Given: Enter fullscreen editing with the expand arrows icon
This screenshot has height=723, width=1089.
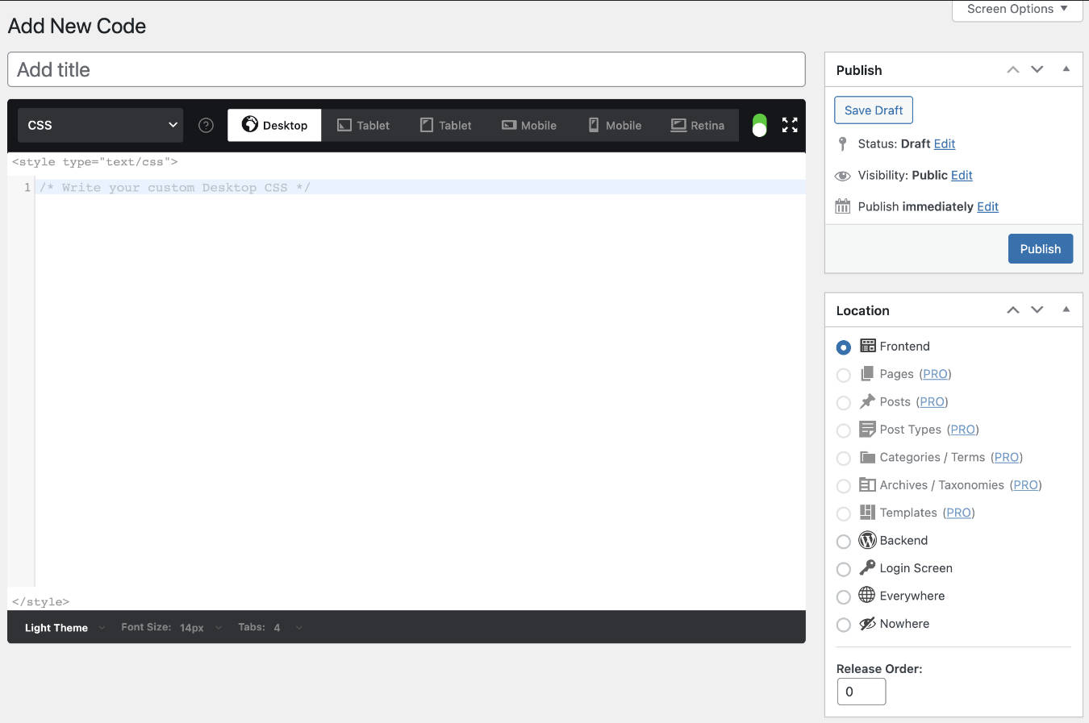Looking at the screenshot, I should pyautogui.click(x=789, y=125).
